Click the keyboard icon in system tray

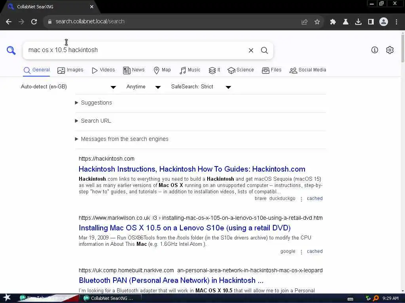(x=350, y=299)
